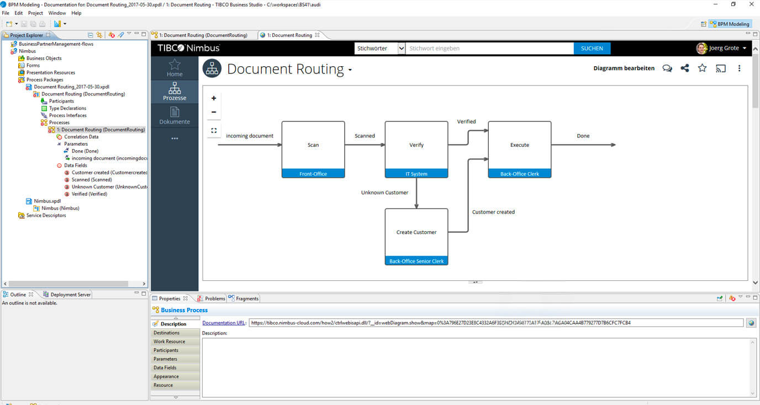The height and width of the screenshot is (405, 760).
Task: Open the Project Explorer view menu triangle
Action: click(x=129, y=34)
